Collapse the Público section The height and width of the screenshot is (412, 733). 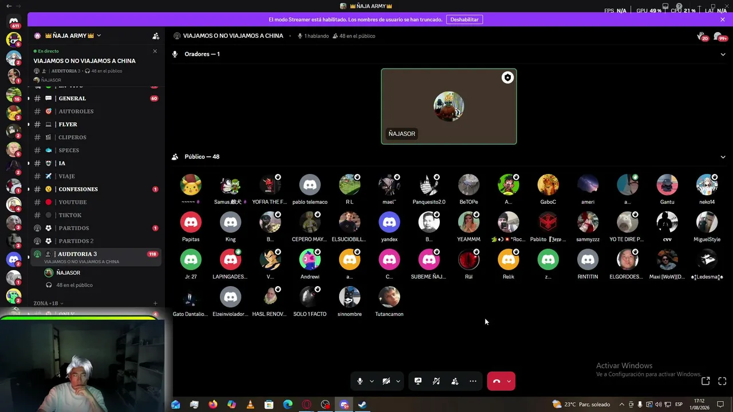(723, 157)
